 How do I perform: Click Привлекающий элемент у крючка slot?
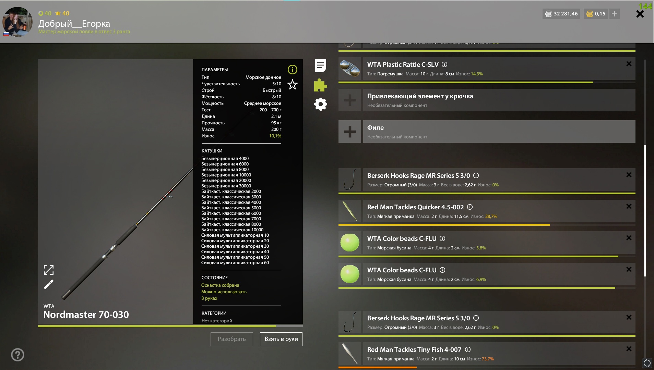tap(499, 100)
